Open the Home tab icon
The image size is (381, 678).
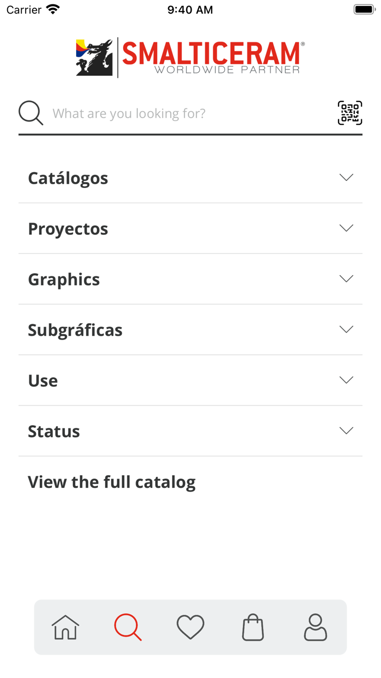click(x=65, y=627)
